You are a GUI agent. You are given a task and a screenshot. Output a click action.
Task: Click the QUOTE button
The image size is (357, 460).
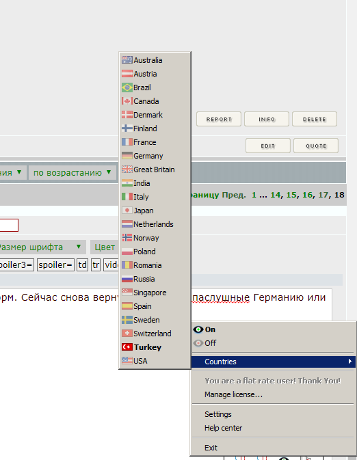coord(316,146)
